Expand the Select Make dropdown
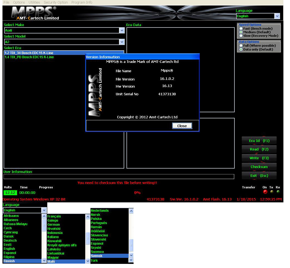The image size is (290, 268). (x=122, y=30)
